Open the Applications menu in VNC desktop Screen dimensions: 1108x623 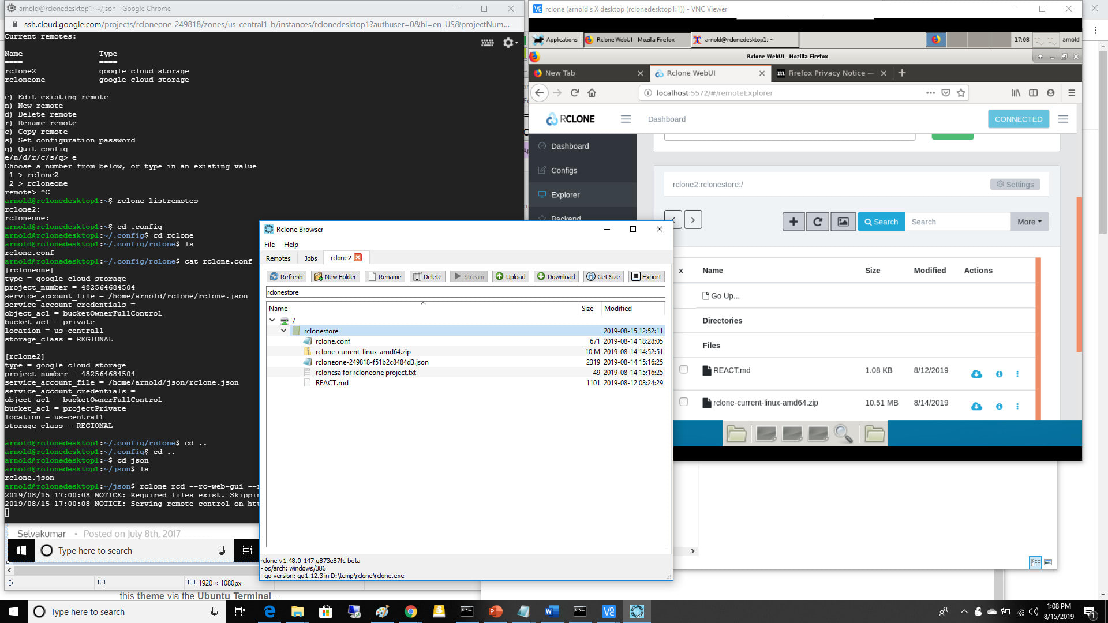coord(555,40)
